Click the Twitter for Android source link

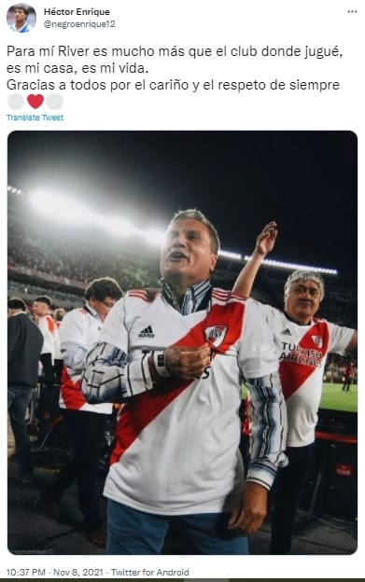point(150,572)
